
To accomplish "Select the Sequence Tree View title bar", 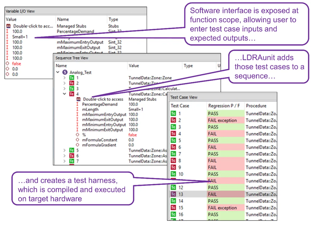I will pyautogui.click(x=137, y=58).
